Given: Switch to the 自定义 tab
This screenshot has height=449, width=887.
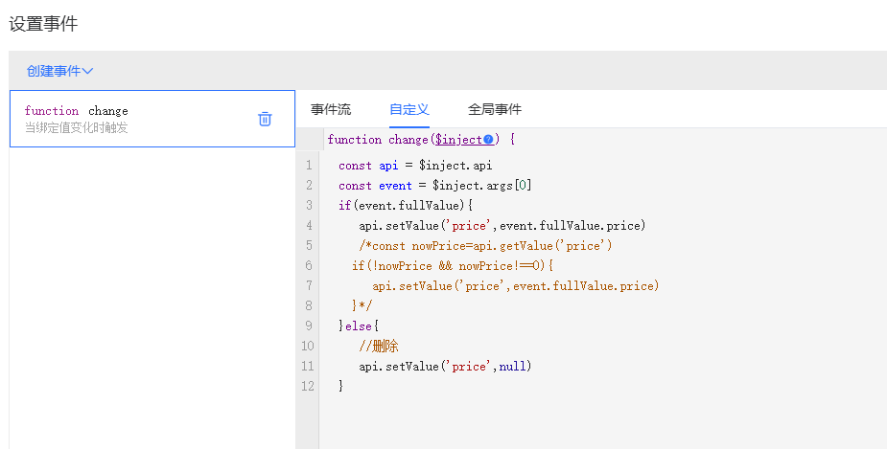Looking at the screenshot, I should [409, 109].
